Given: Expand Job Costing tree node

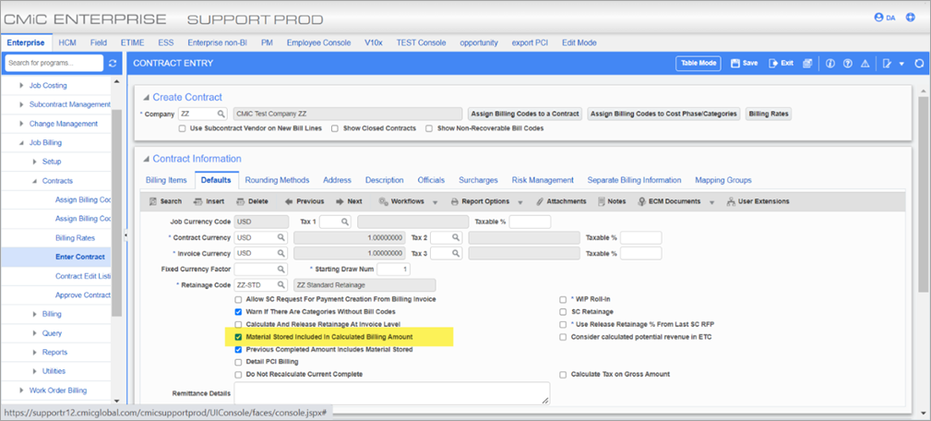Looking at the screenshot, I should click(x=21, y=86).
